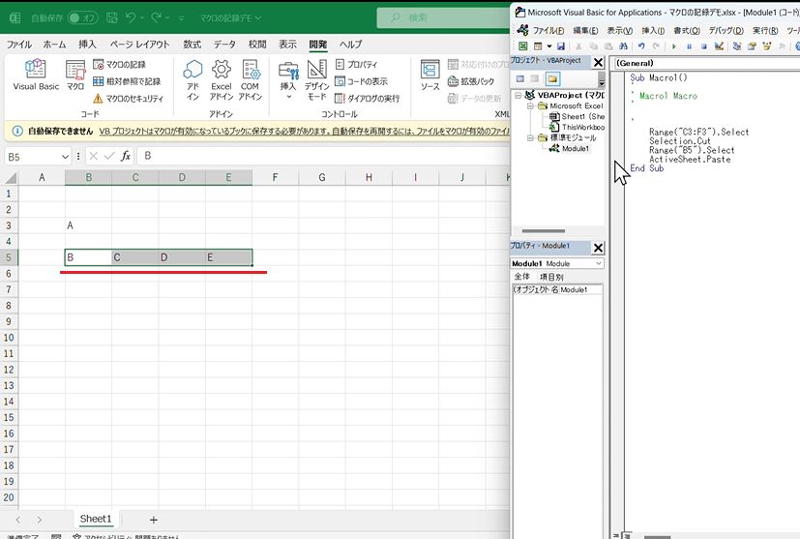Open COM アドイン button

250,79
